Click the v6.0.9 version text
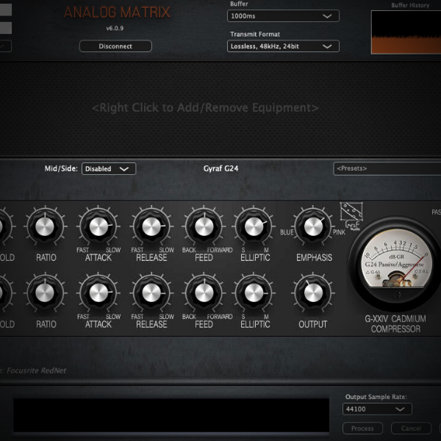Image resolution: width=441 pixels, height=441 pixels. pos(115,28)
